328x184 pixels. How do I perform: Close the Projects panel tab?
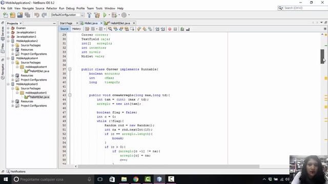20,24
